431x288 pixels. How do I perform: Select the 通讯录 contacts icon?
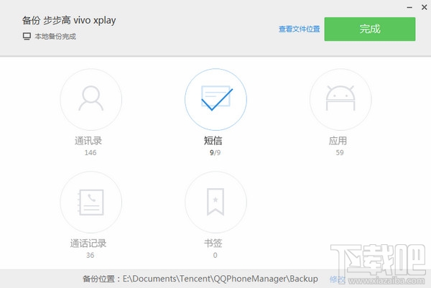click(91, 100)
